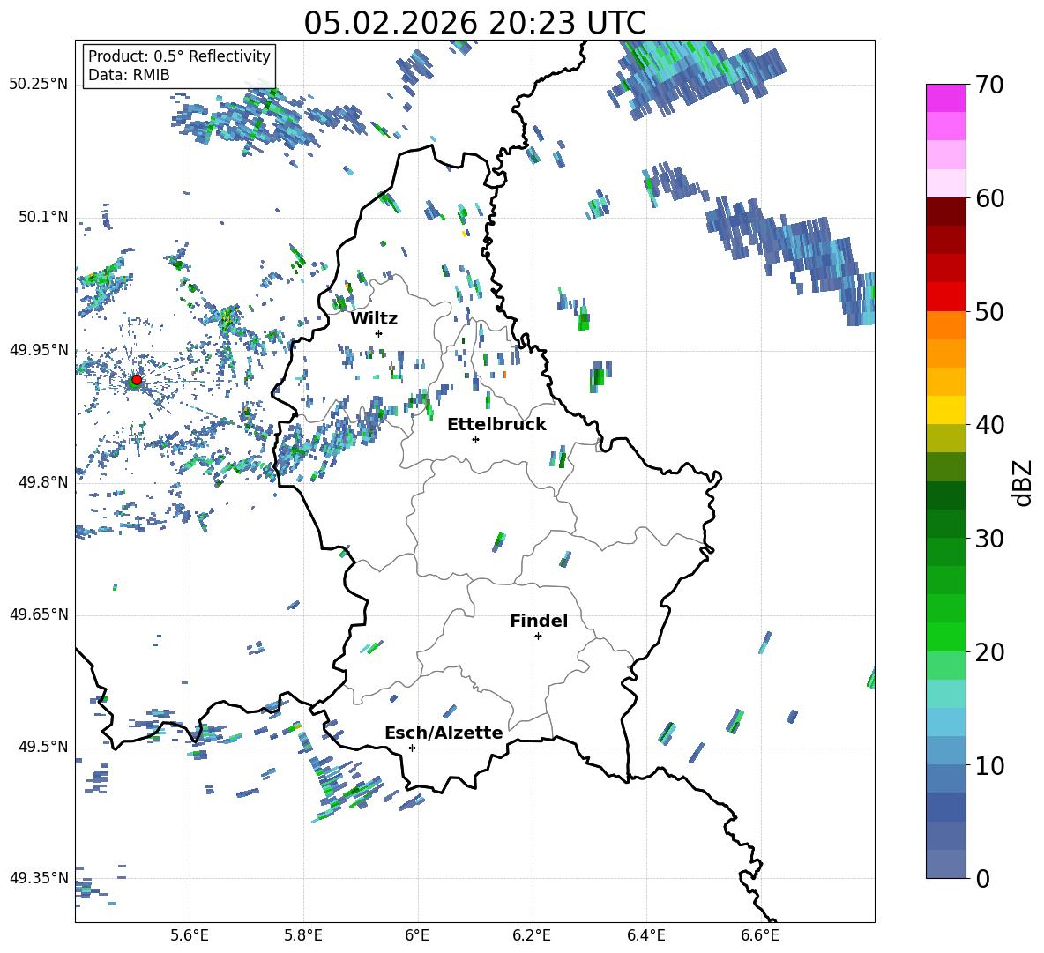Click the yellow colorbar swatch just above 40

click(x=945, y=410)
